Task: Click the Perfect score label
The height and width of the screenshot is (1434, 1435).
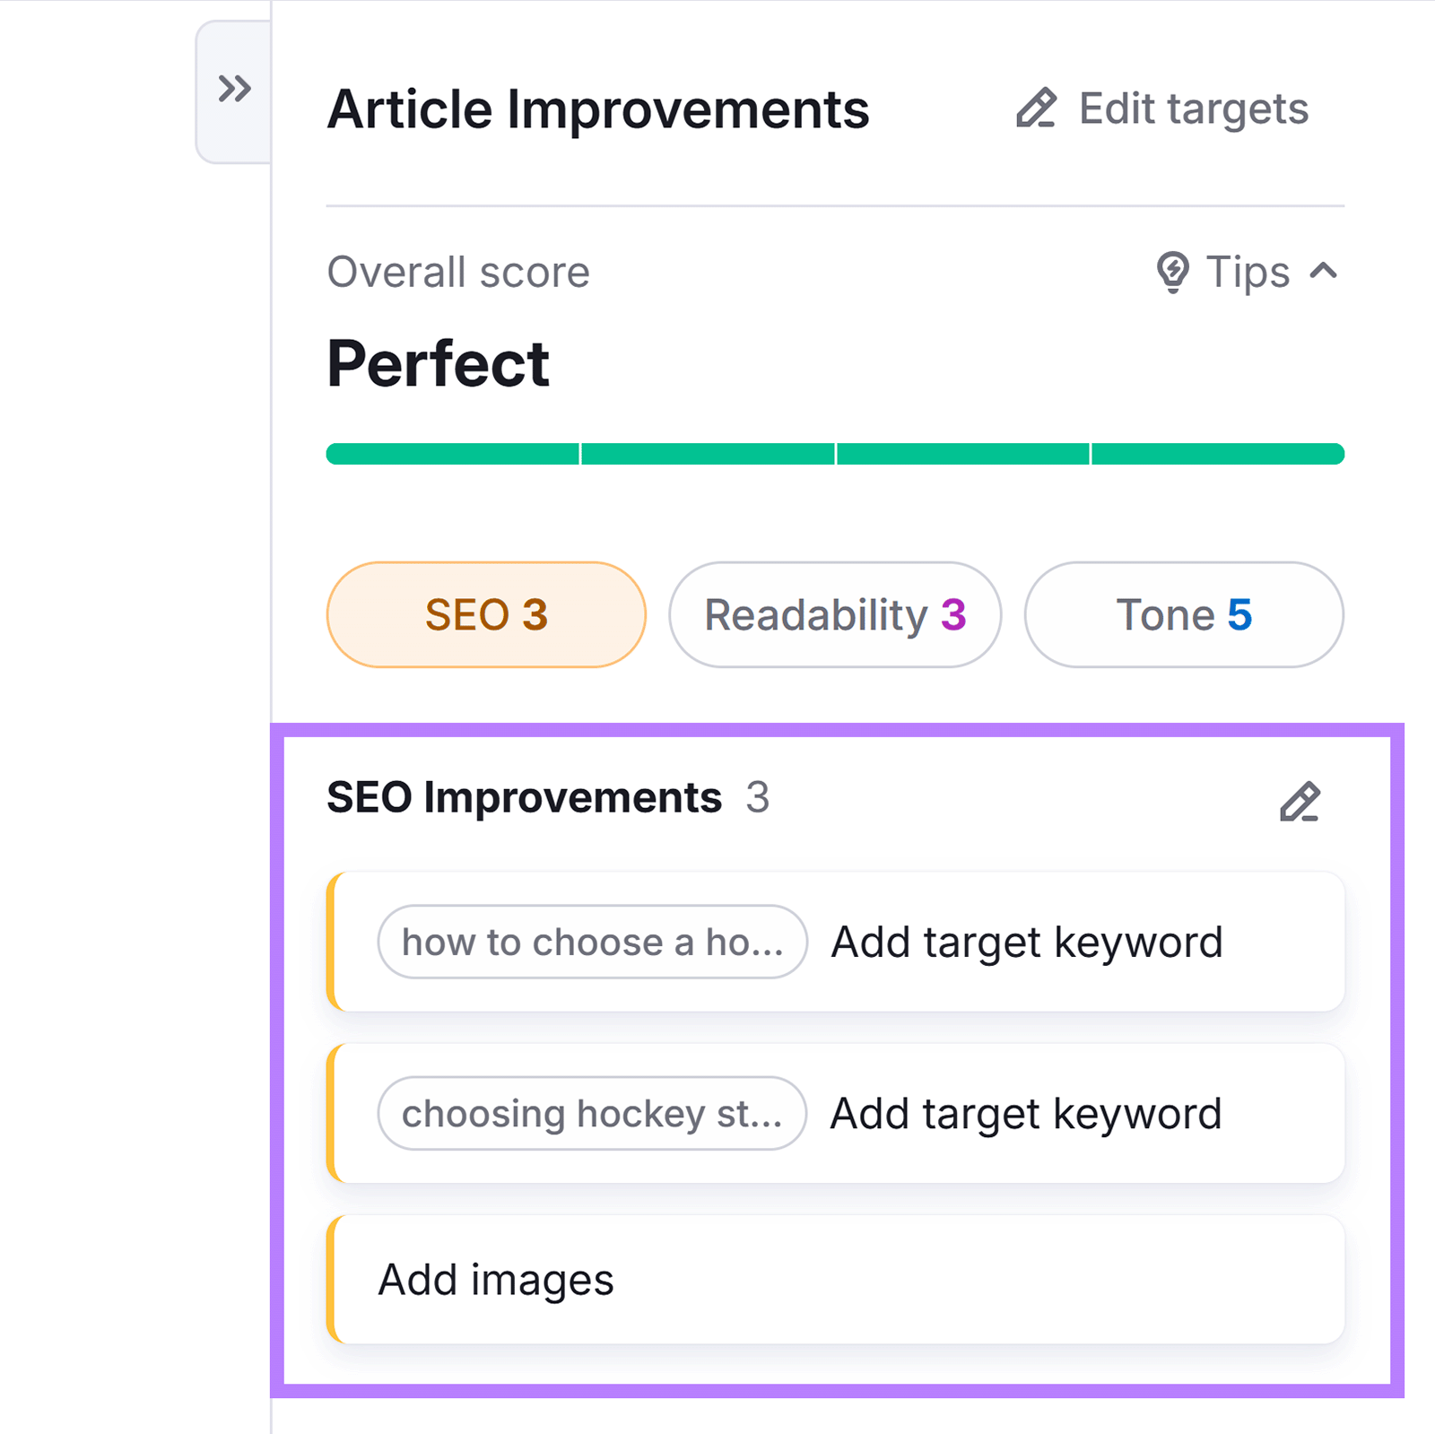Action: [439, 364]
